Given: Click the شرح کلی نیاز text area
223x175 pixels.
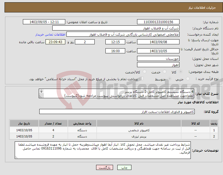Looking at the screenshot, I should 116,93.
